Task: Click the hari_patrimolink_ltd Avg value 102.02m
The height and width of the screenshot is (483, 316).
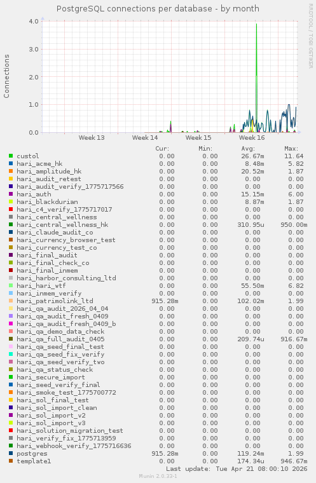Action: [251, 301]
